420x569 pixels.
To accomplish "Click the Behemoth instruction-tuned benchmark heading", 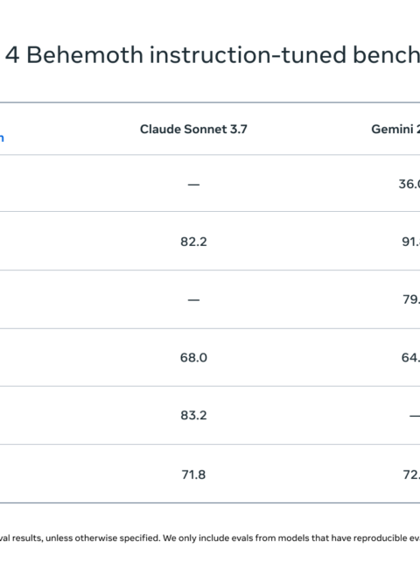I will [x=212, y=55].
